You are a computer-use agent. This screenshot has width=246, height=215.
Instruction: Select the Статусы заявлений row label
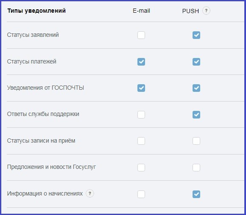33,35
